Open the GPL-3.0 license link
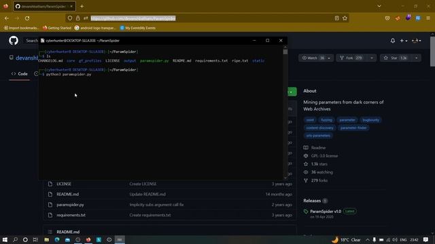 321,156
